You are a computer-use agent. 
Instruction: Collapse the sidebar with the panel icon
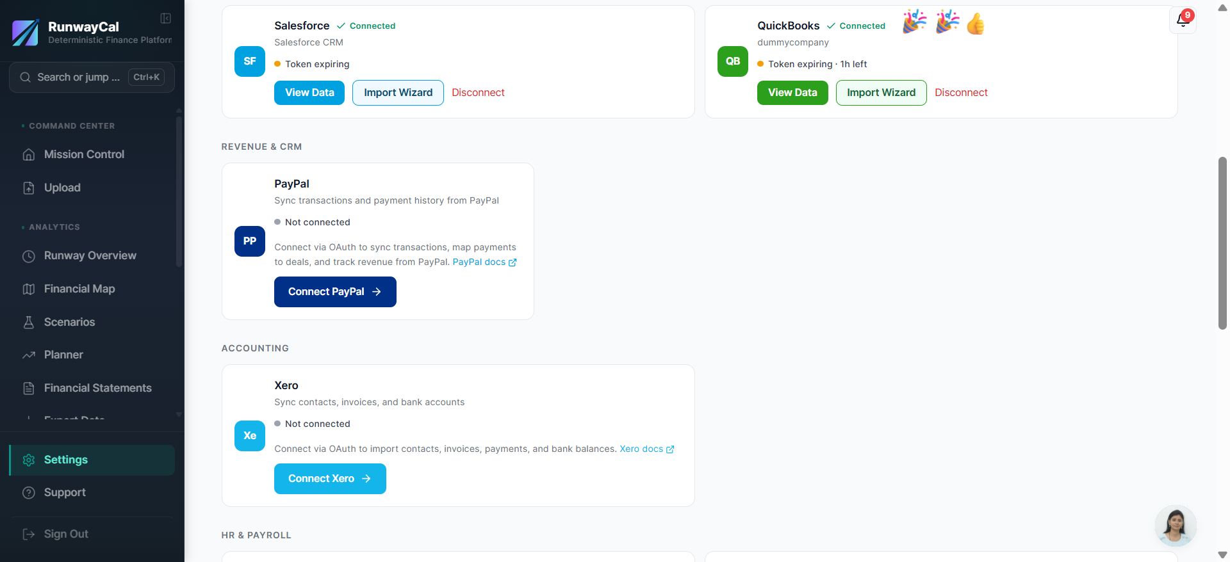pyautogui.click(x=165, y=19)
